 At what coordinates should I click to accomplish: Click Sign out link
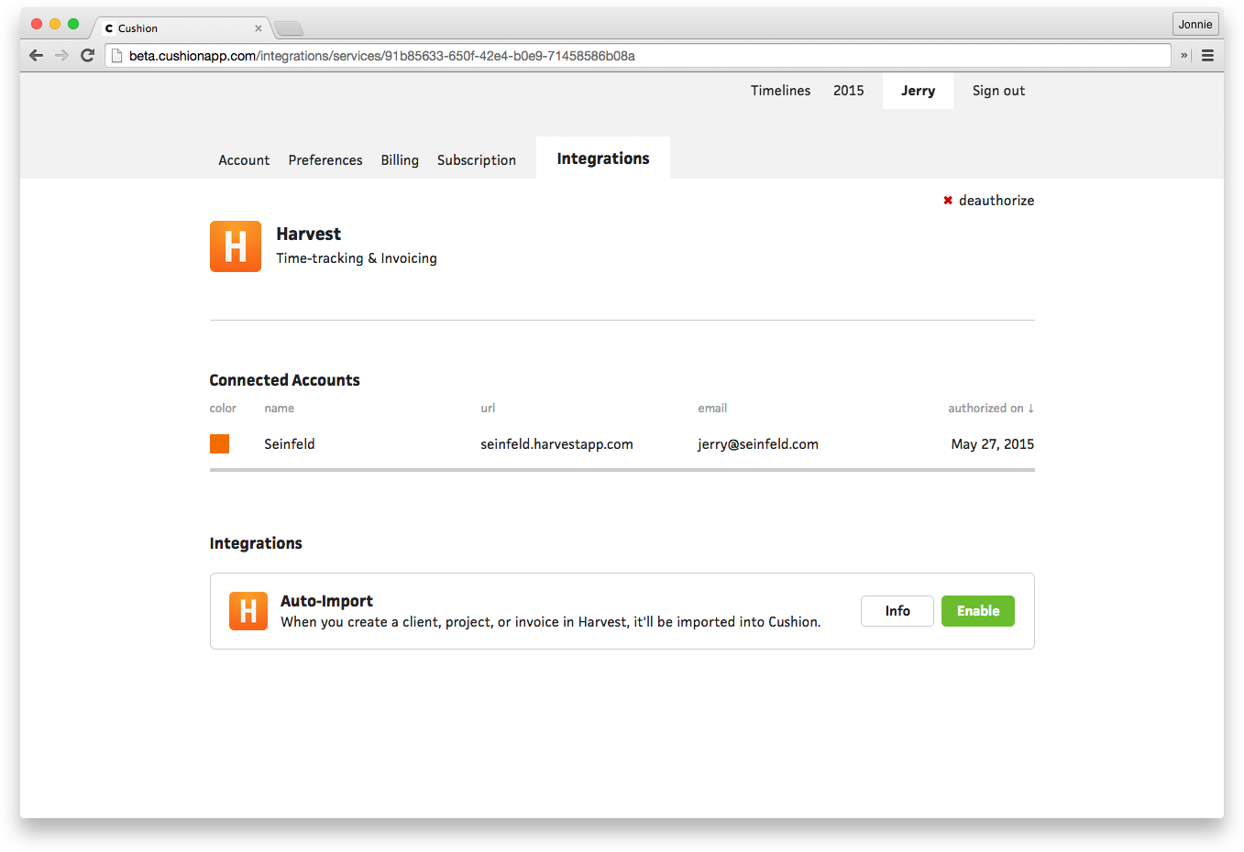pyautogui.click(x=998, y=91)
